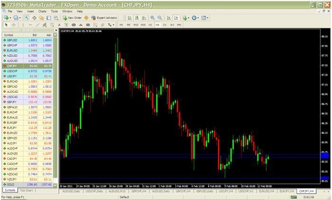The image size is (332, 200).
Task: Expand the new chart dropdown arrow
Action: 10,18
